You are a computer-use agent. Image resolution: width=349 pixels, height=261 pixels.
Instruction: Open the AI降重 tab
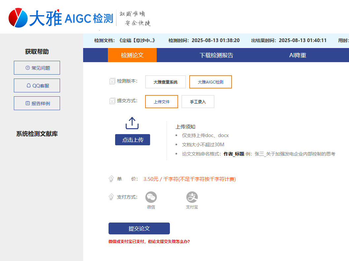[x=298, y=55]
